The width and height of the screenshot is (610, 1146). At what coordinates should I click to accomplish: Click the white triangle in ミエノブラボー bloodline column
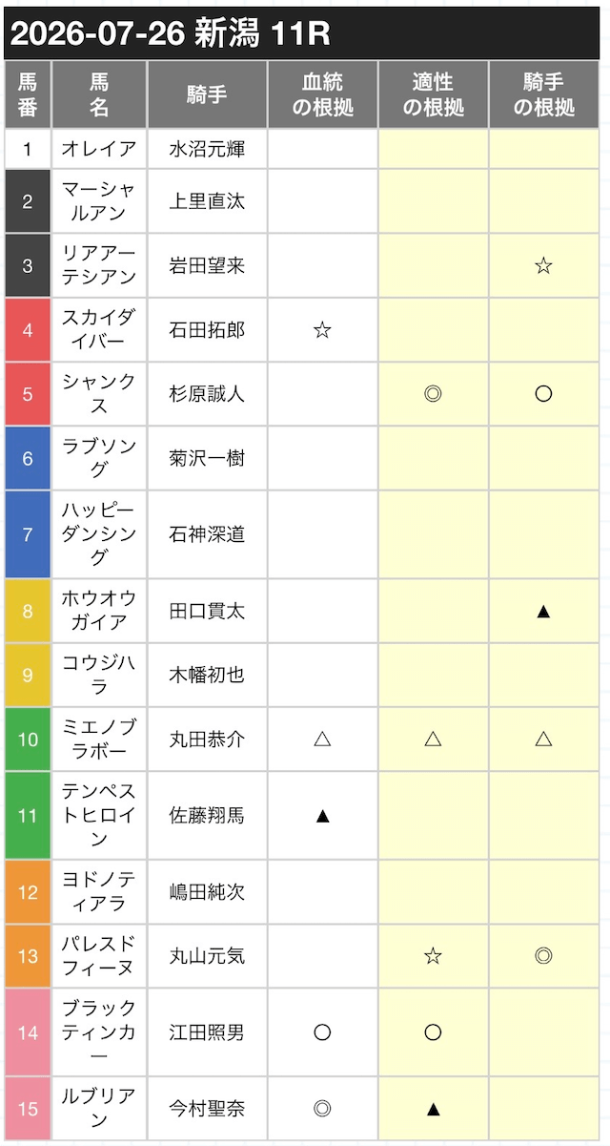click(322, 739)
